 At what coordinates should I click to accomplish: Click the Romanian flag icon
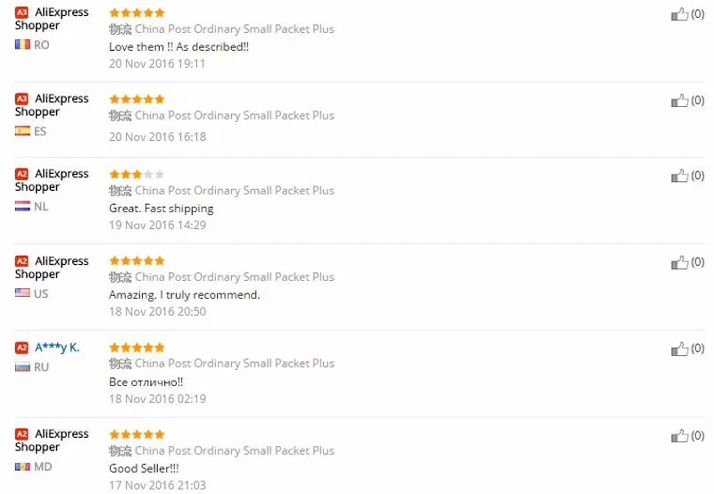(x=22, y=45)
